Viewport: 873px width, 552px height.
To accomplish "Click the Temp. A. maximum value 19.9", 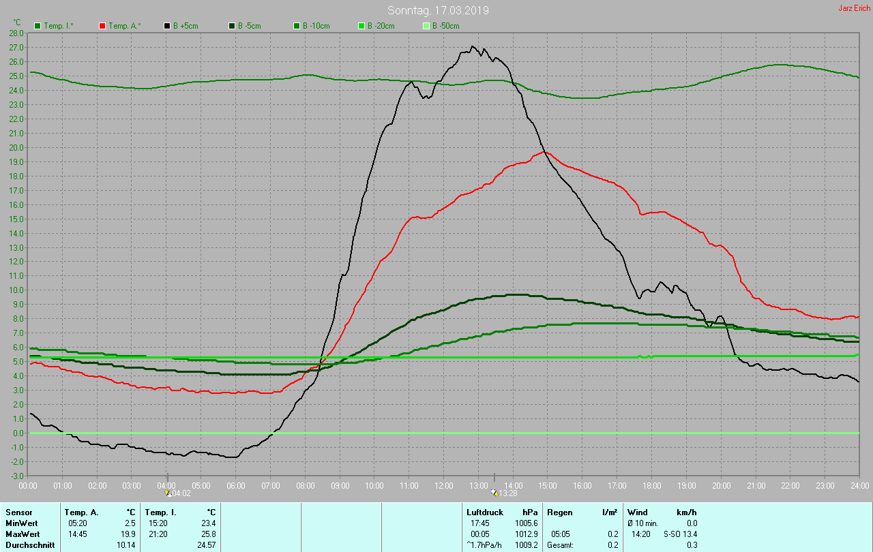I will coord(128,534).
